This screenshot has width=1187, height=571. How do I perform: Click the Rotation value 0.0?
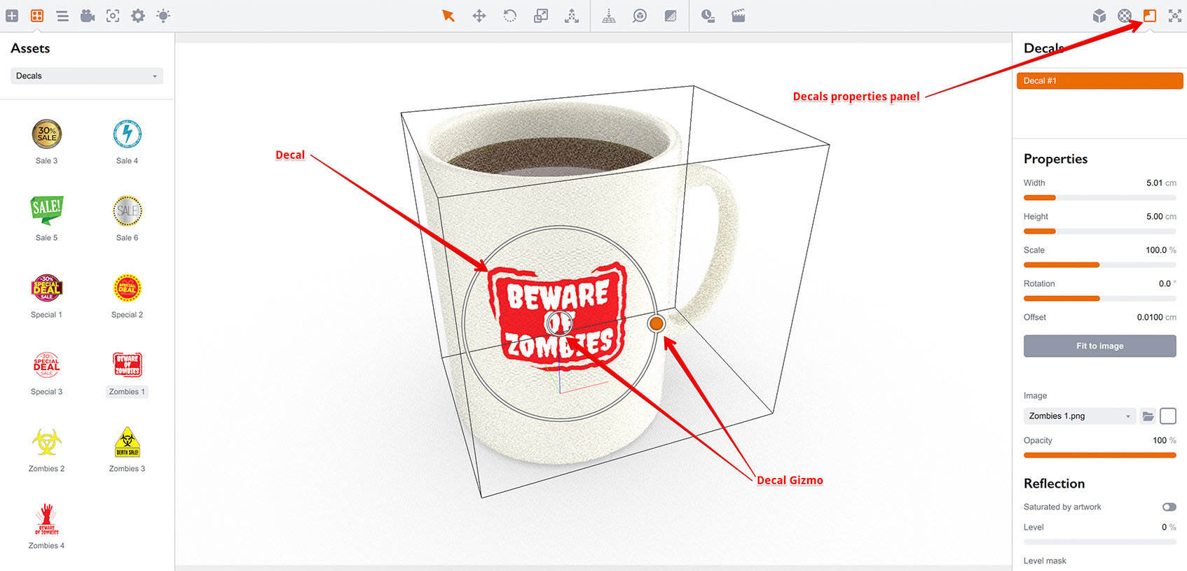[1165, 284]
